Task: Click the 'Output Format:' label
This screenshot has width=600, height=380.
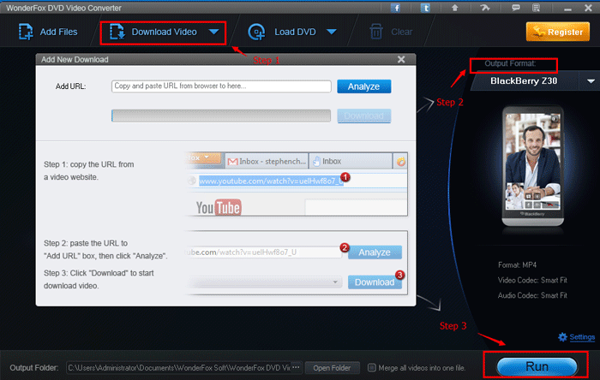Action: [510, 63]
